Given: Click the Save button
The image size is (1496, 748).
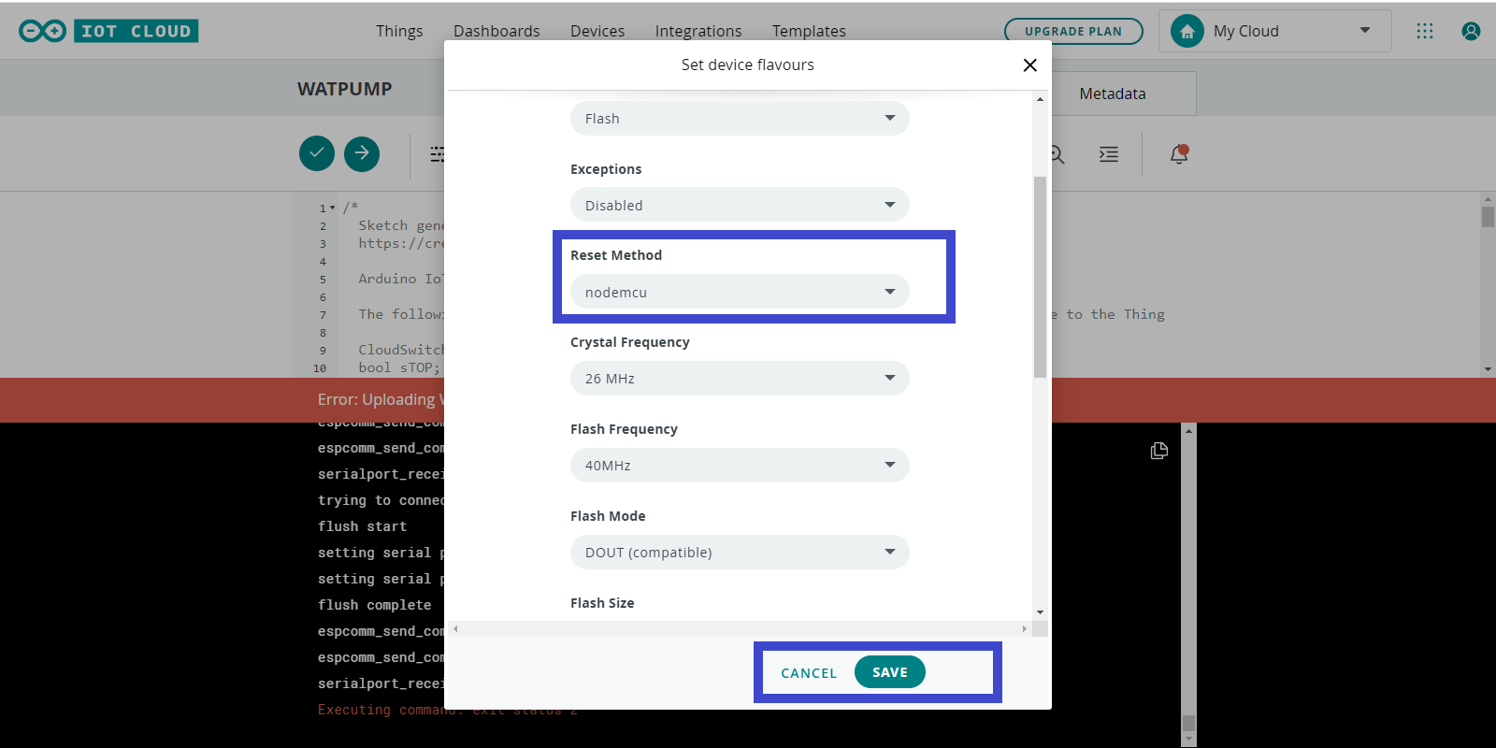Looking at the screenshot, I should pyautogui.click(x=890, y=672).
